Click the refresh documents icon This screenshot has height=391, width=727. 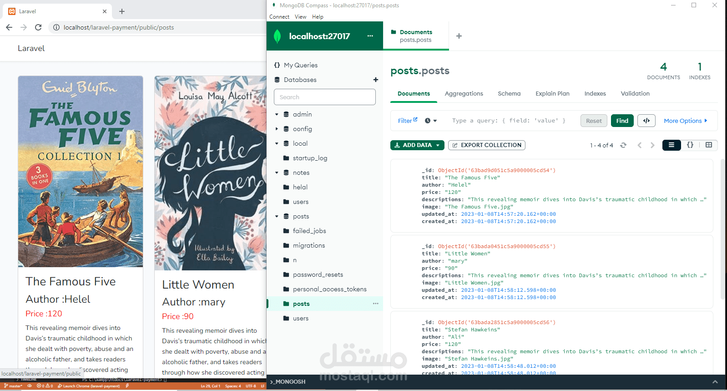click(623, 145)
